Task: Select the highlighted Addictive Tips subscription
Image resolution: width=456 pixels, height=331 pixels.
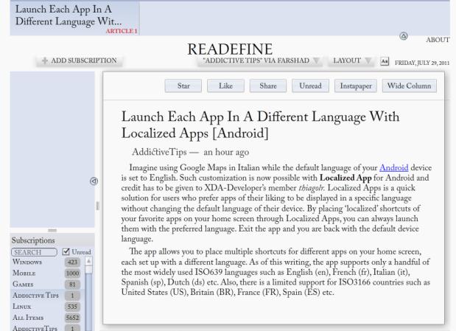Action: (47, 295)
